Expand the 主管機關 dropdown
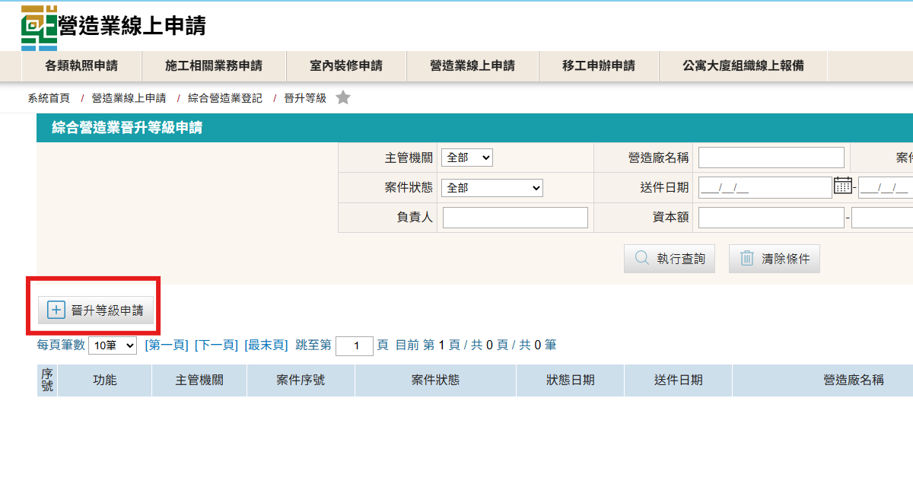Viewport: 913px width, 503px height. (466, 158)
